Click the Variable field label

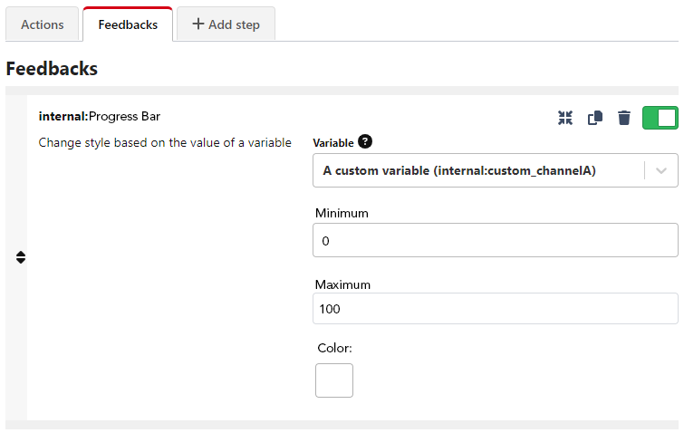(x=333, y=143)
